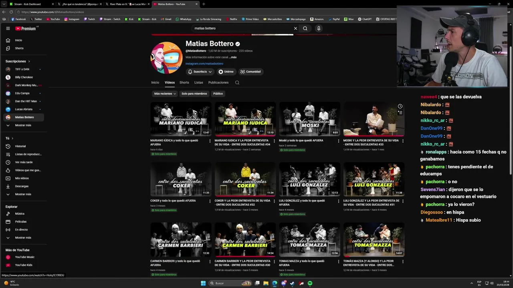Click add to queue icon on Moski thumbnail

pos(400,113)
